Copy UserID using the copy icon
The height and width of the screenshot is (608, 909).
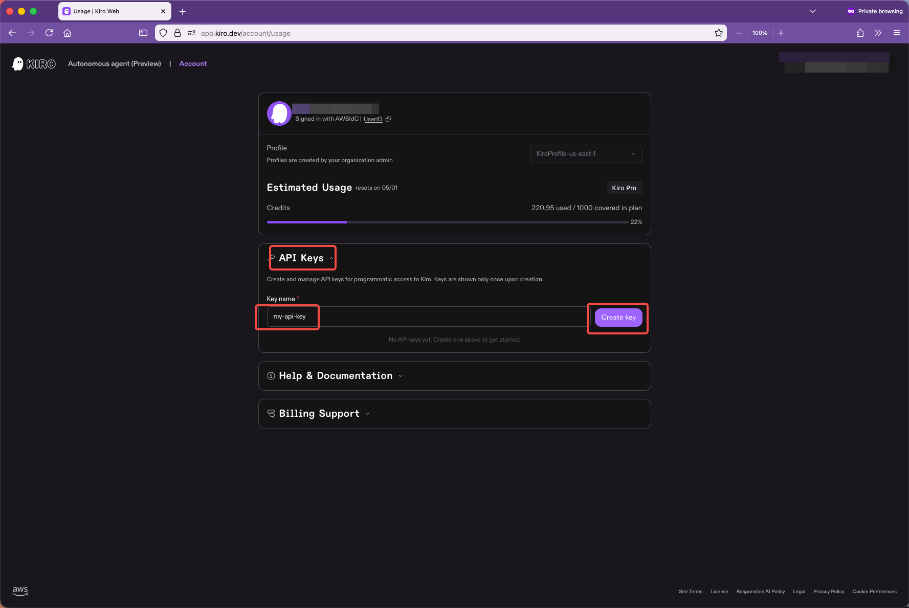pos(388,119)
